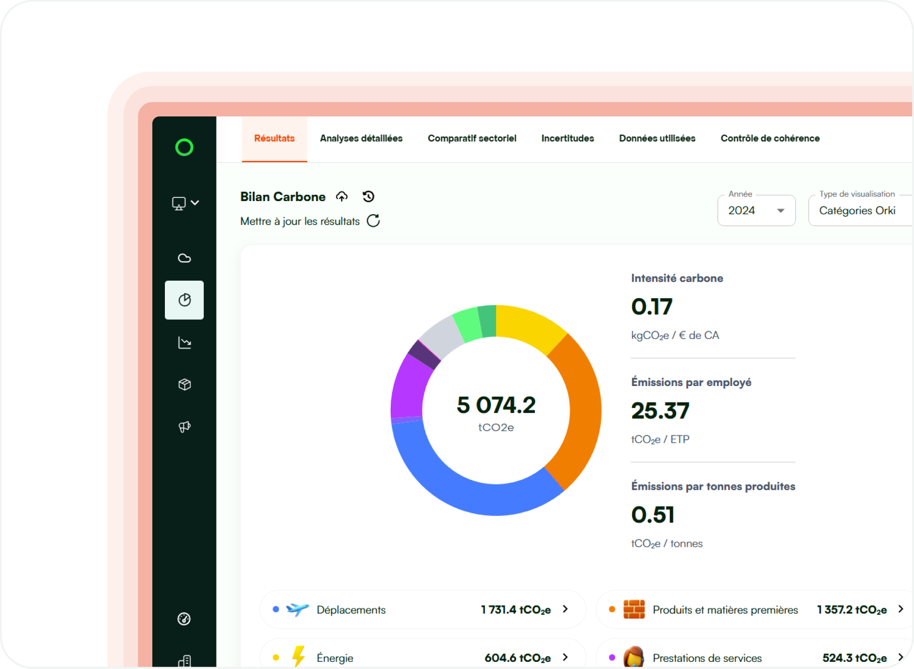Click the refresh icon to update results

(373, 221)
